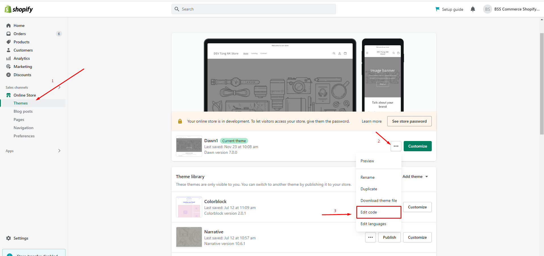Click the BS account avatar

(x=488, y=9)
